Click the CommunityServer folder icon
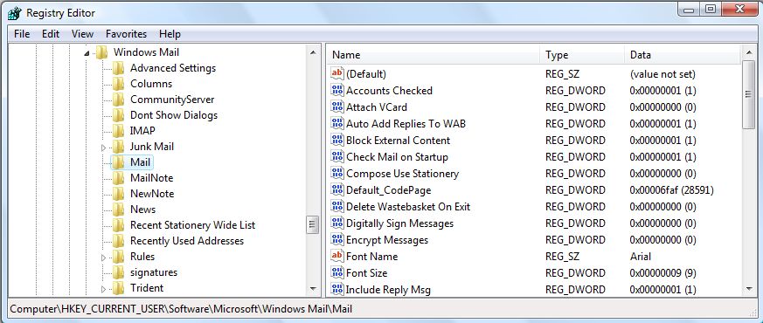The height and width of the screenshot is (323, 763). [x=118, y=100]
